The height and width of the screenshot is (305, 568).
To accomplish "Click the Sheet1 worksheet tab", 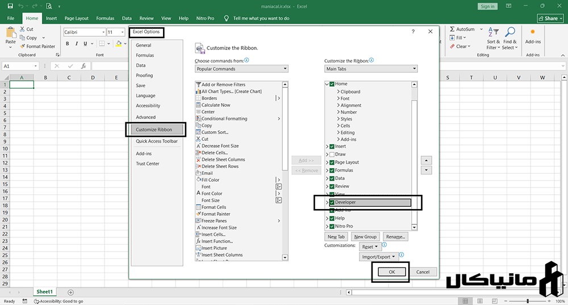I will (45, 292).
